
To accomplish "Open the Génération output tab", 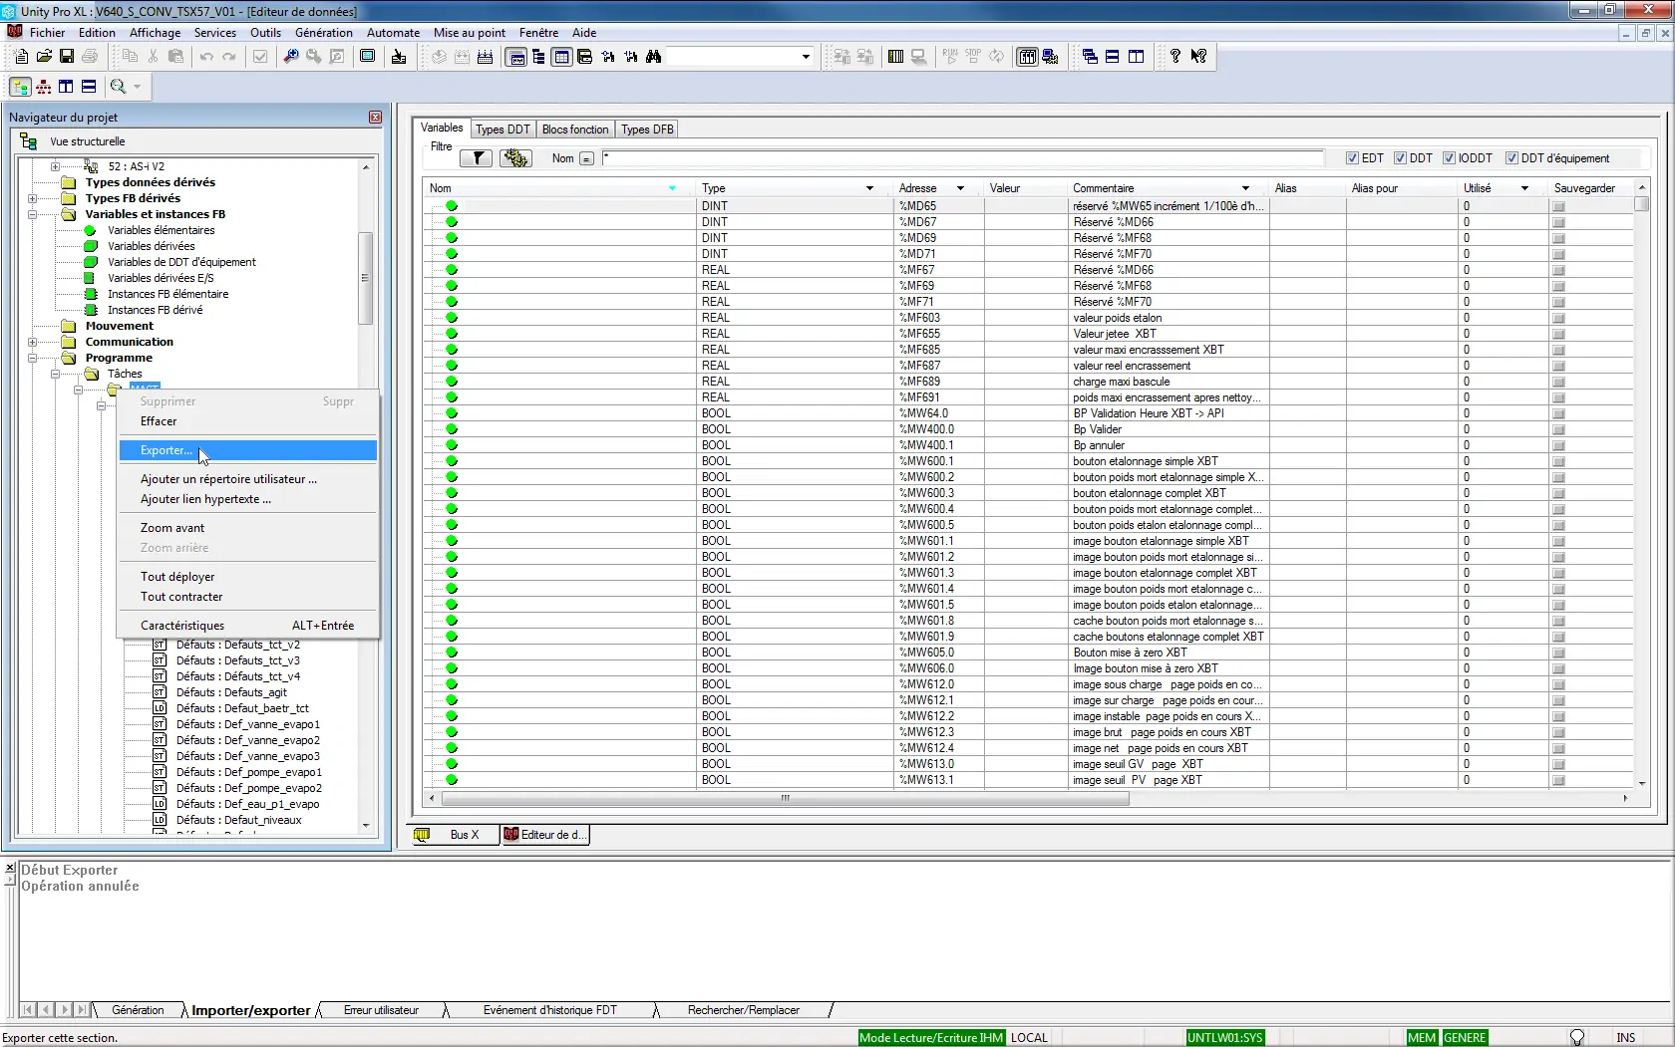I will click(x=138, y=1010).
